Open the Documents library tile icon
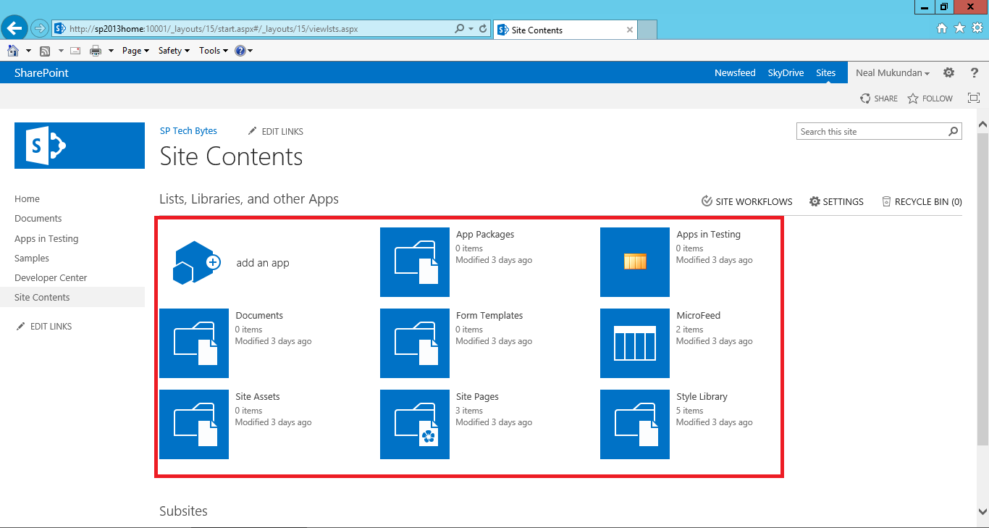The image size is (989, 528). (194, 343)
